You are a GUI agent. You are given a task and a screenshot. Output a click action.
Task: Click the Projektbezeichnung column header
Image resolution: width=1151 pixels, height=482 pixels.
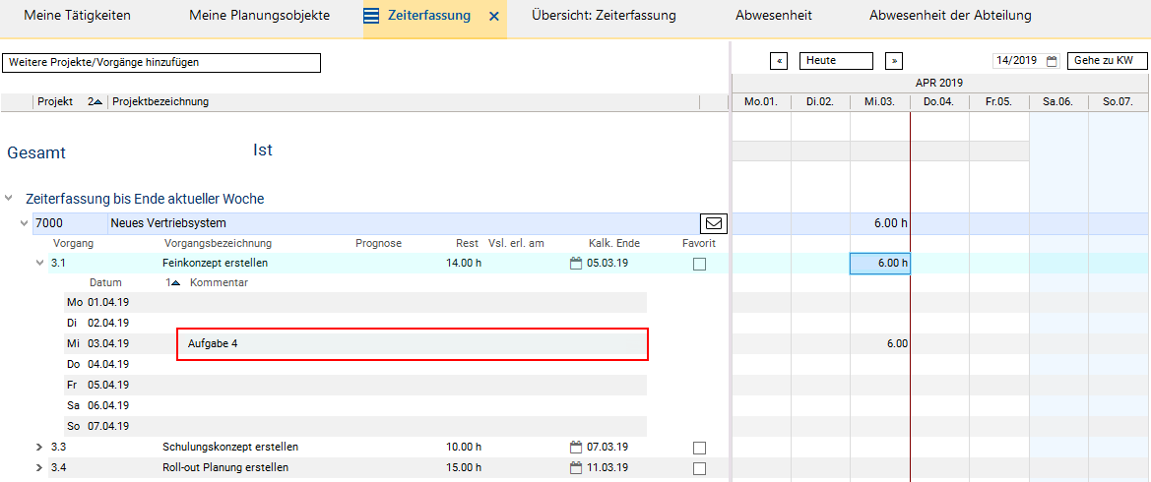click(x=160, y=102)
